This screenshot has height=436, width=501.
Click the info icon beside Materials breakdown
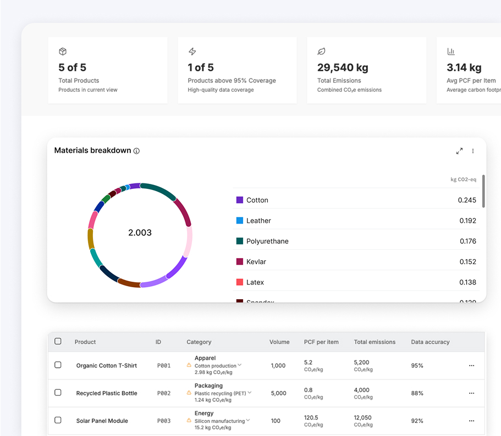136,151
